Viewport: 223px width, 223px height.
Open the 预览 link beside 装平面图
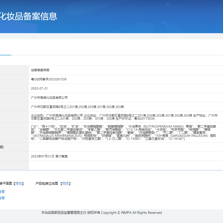(19, 183)
